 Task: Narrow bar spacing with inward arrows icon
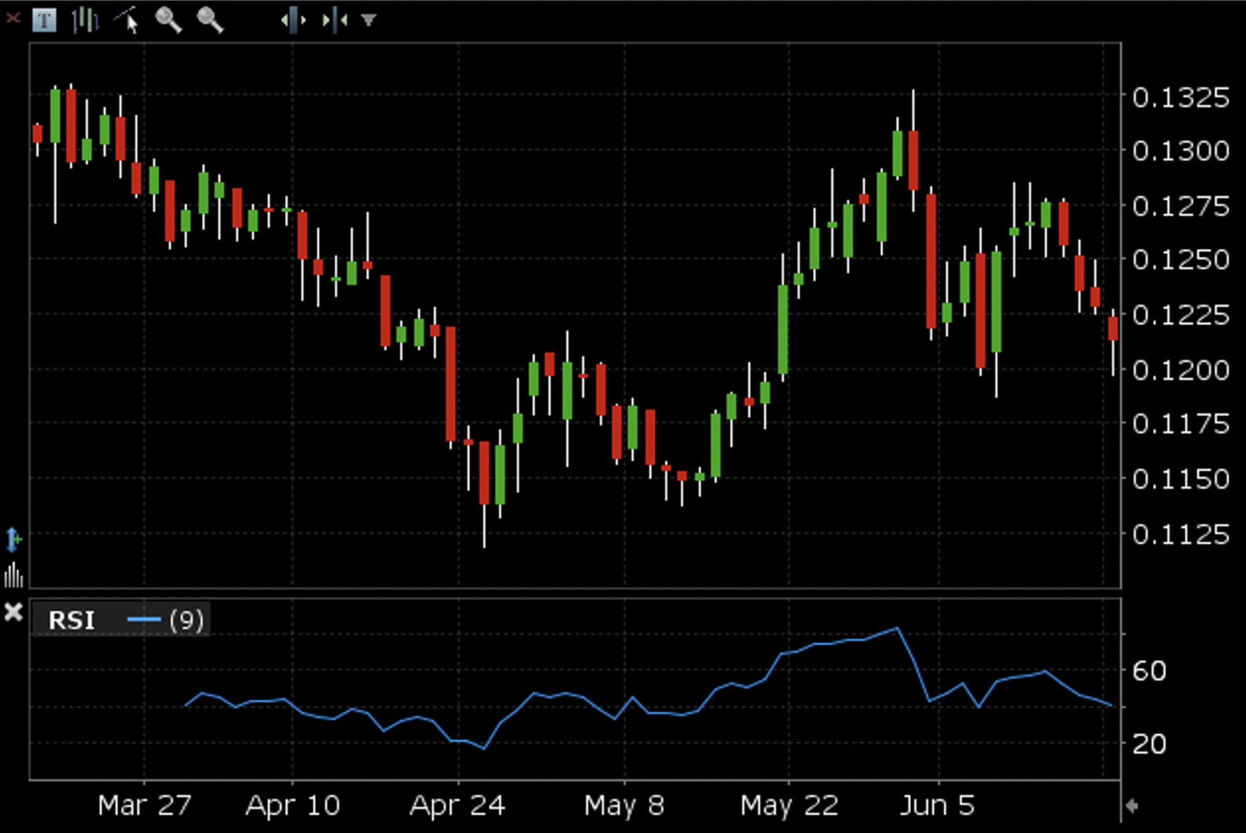point(335,20)
